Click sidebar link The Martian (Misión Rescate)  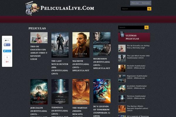pyautogui.click(x=137, y=108)
